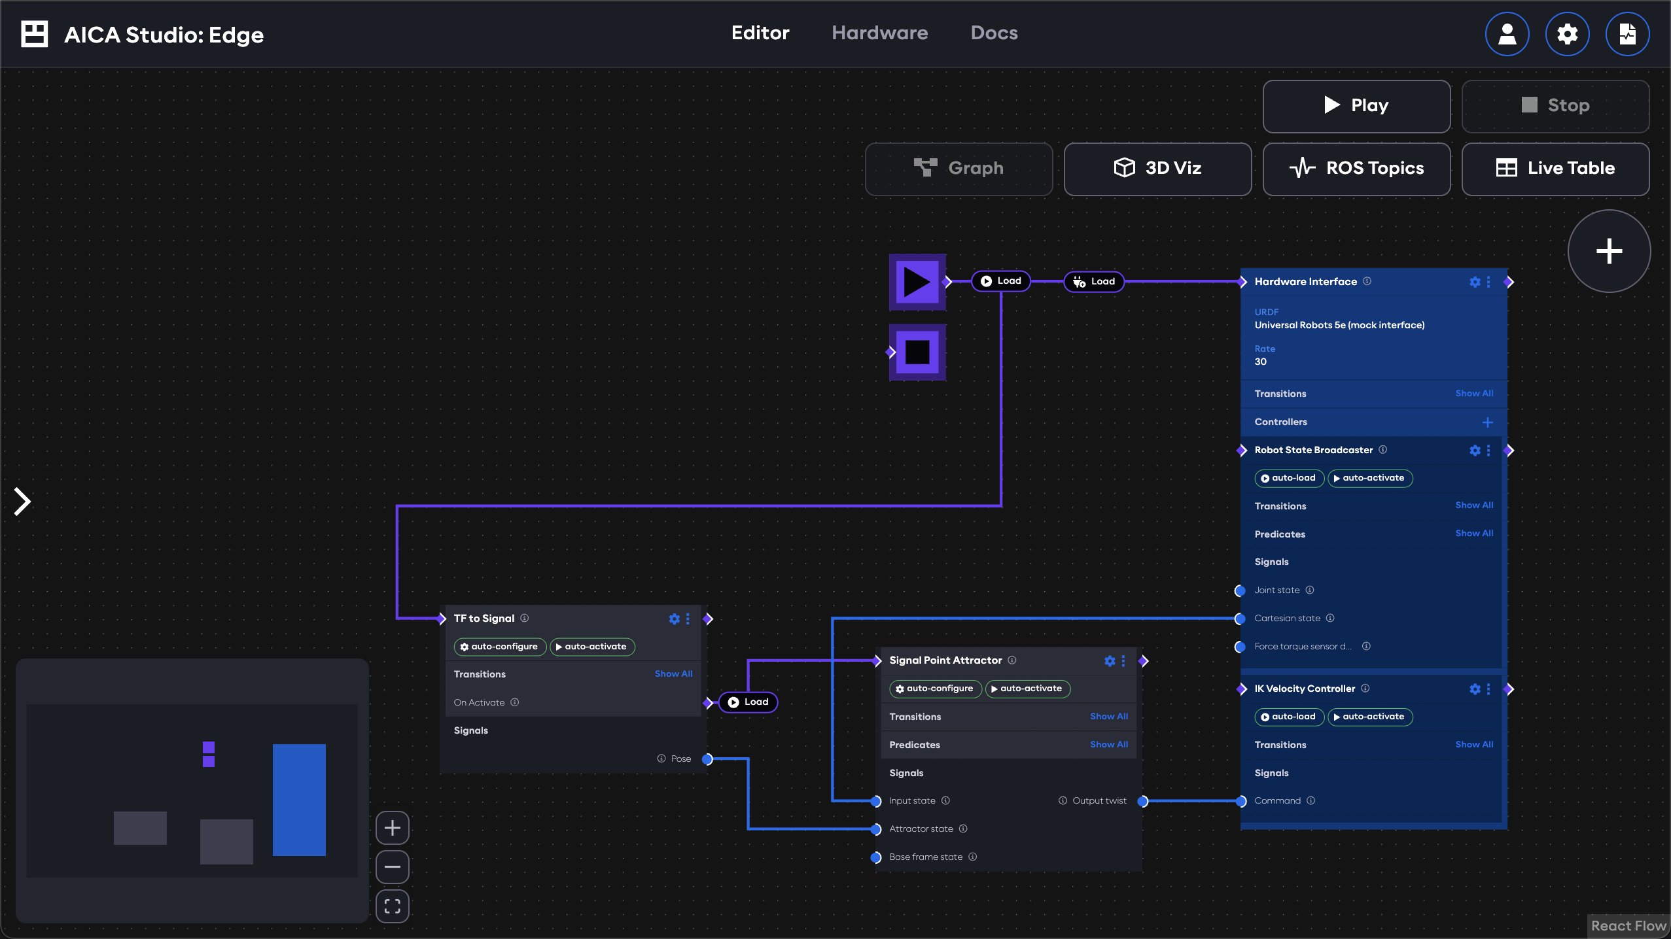Click the purple stop node
1671x939 pixels.
917,352
